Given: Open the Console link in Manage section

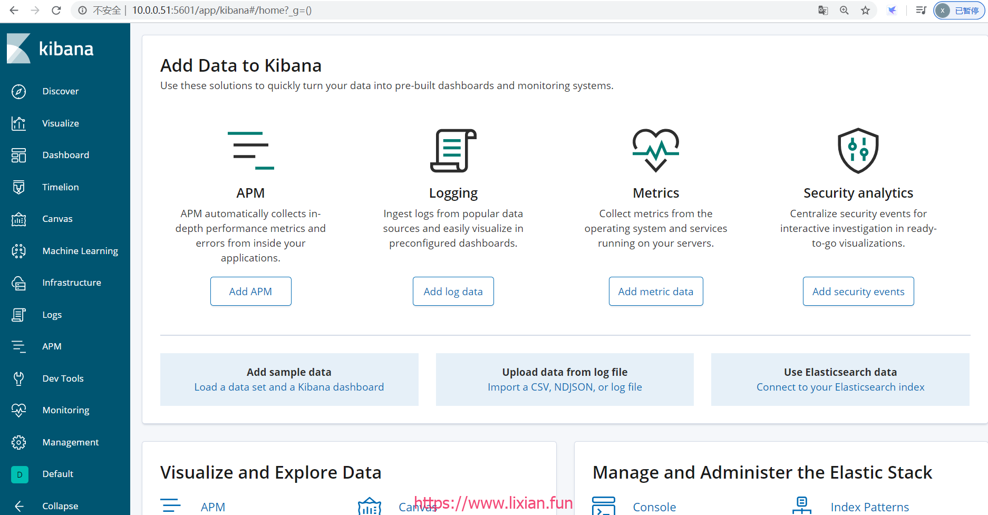Looking at the screenshot, I should coord(654,507).
